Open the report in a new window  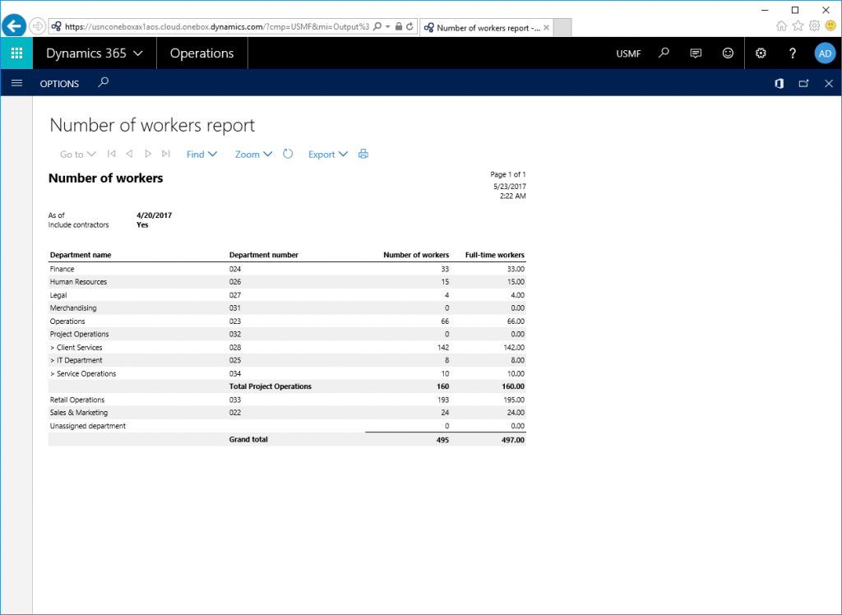(803, 83)
